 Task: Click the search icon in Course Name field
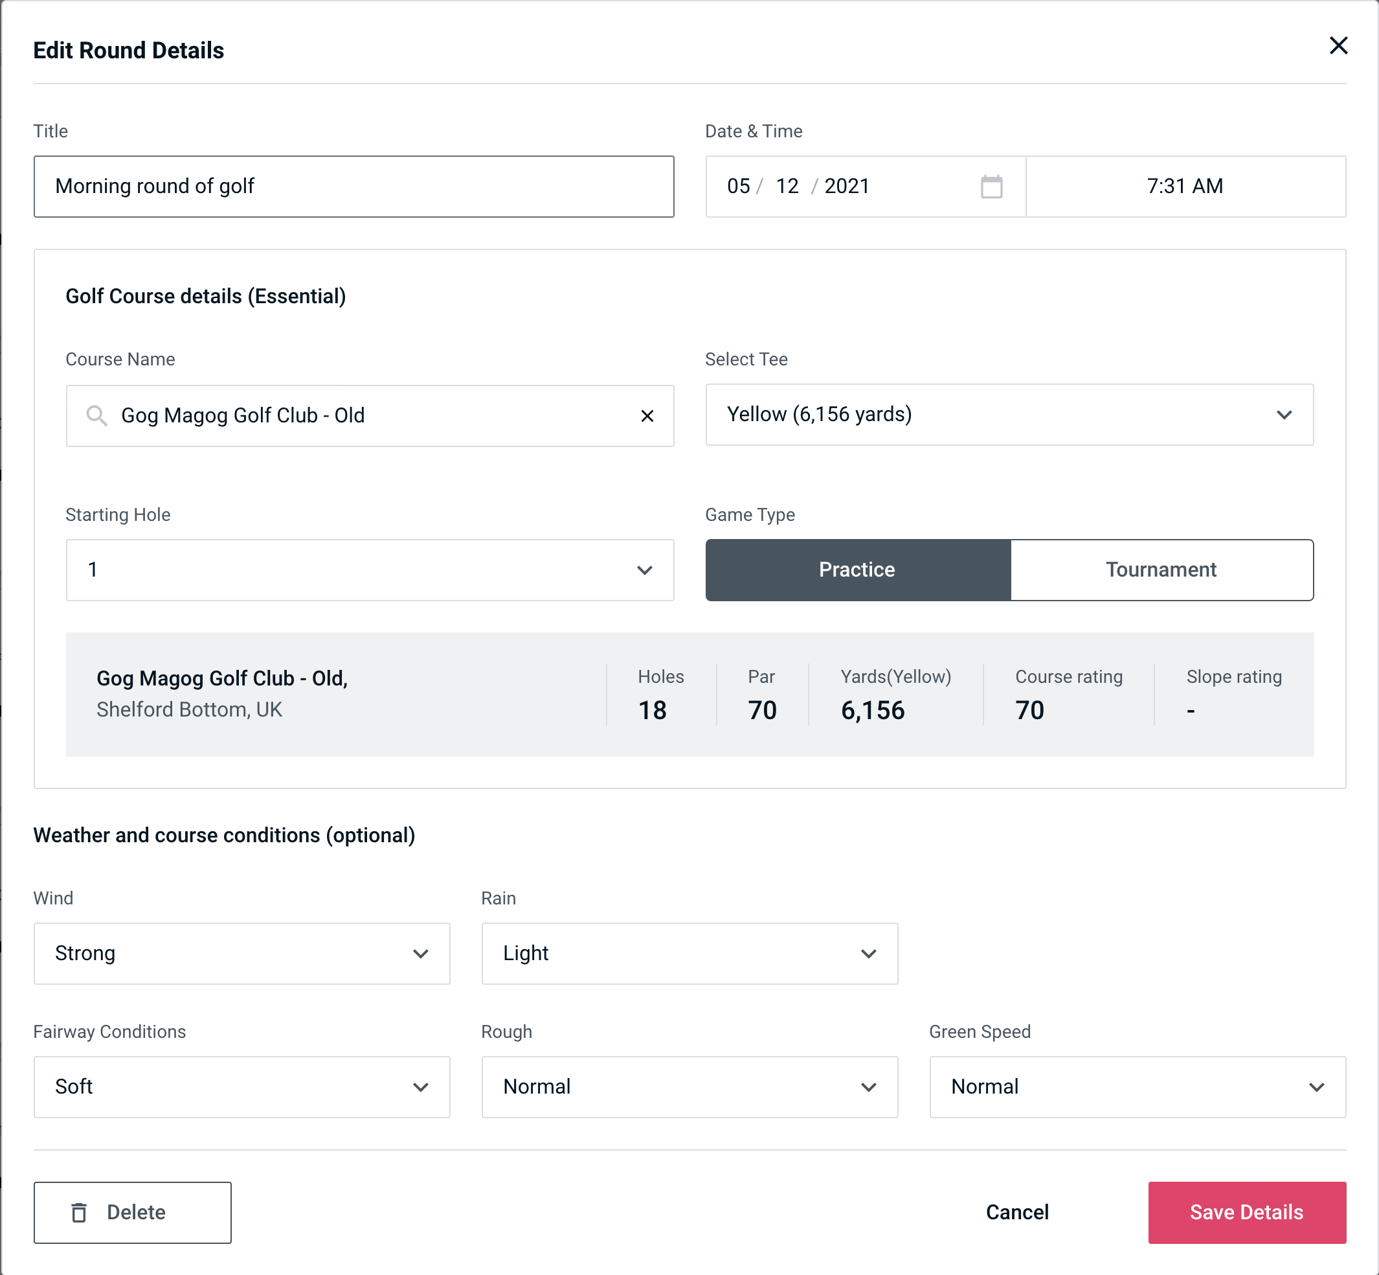point(96,416)
